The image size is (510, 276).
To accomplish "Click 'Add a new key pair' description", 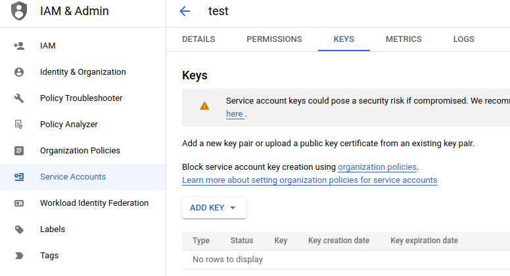I will [328, 144].
